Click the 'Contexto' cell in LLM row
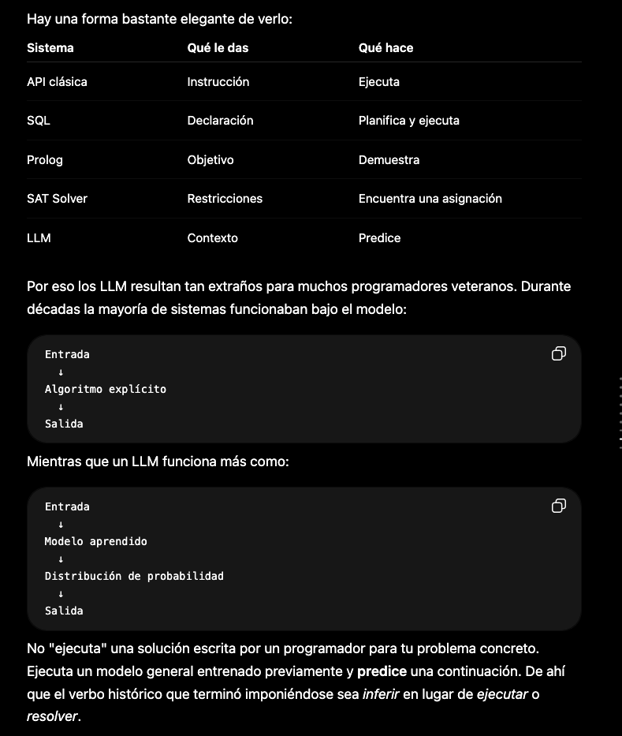 point(213,238)
